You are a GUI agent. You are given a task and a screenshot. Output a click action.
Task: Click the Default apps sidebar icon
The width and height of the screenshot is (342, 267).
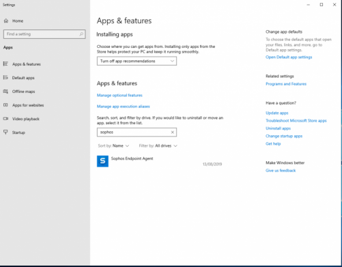[5, 78]
